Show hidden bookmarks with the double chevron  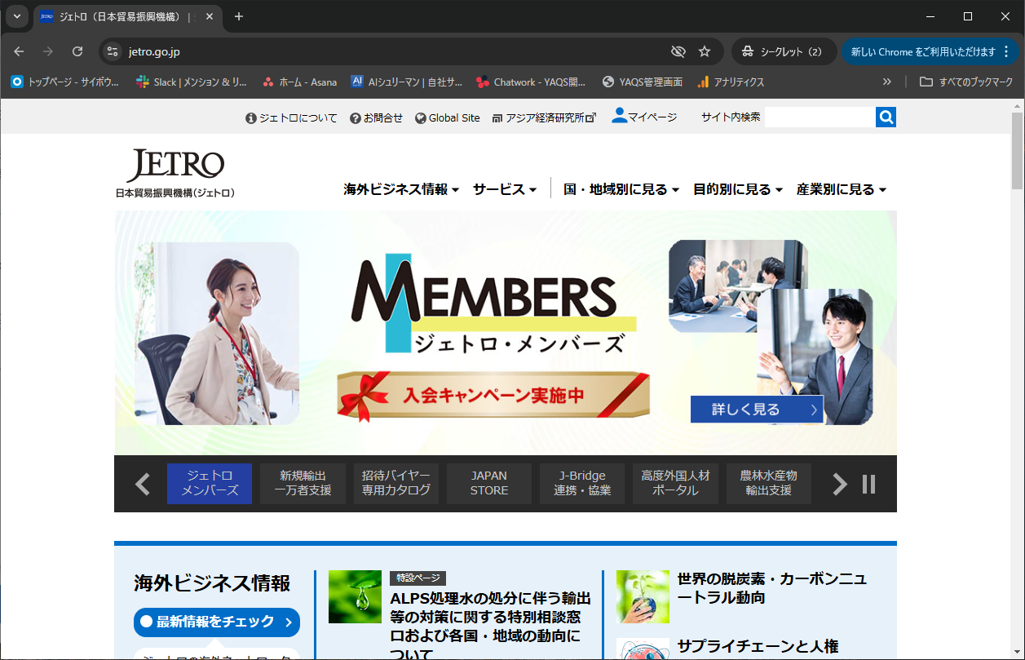[887, 82]
